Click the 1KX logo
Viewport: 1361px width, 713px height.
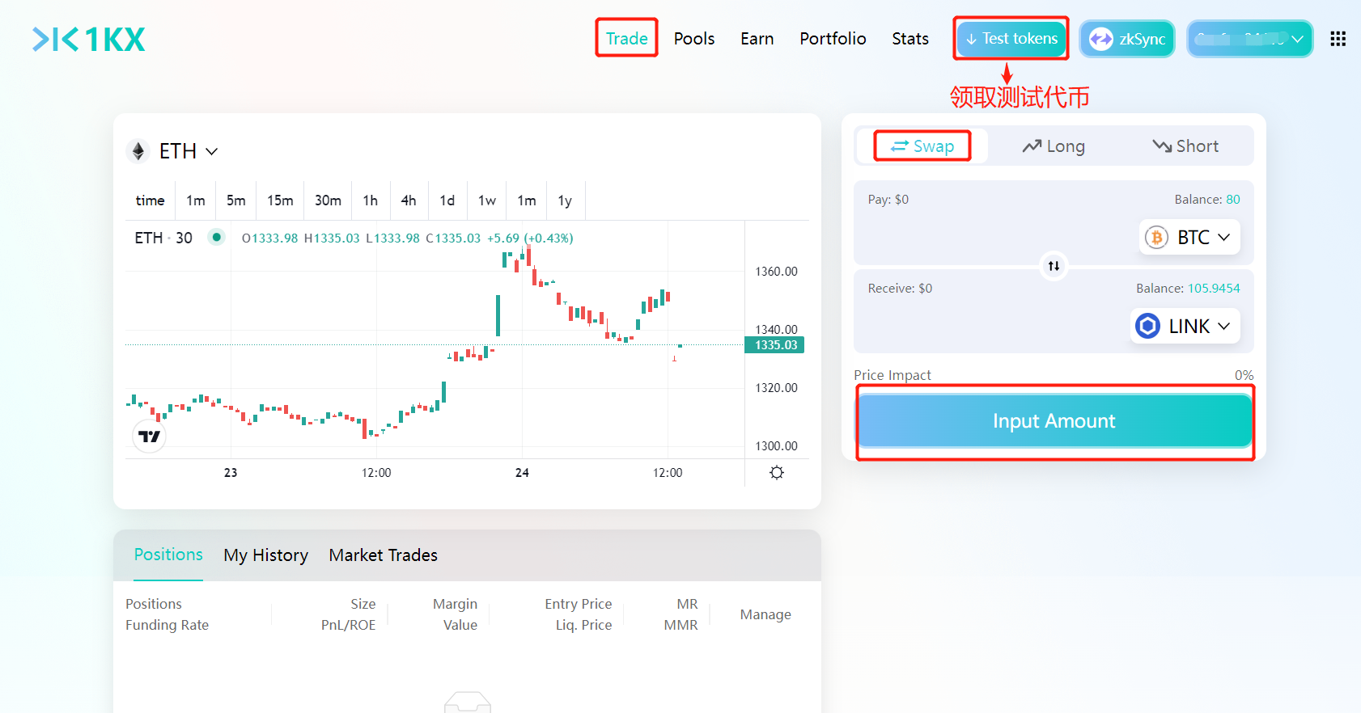click(89, 39)
